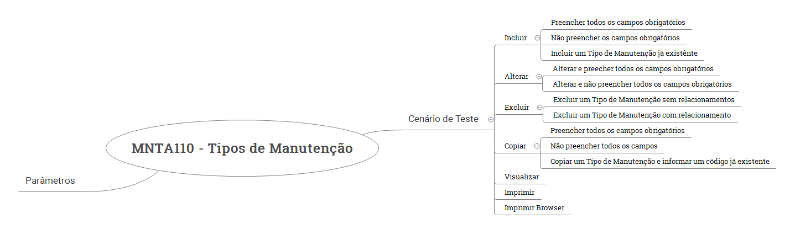Collapse the Cenário de Teste branch
795x245 pixels.
point(491,119)
